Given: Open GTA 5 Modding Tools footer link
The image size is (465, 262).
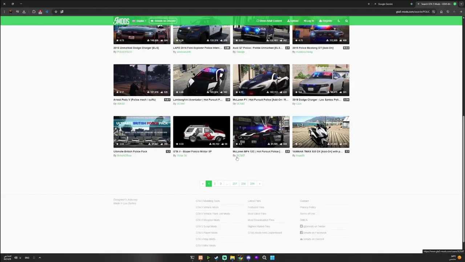Looking at the screenshot, I should click(208, 201).
